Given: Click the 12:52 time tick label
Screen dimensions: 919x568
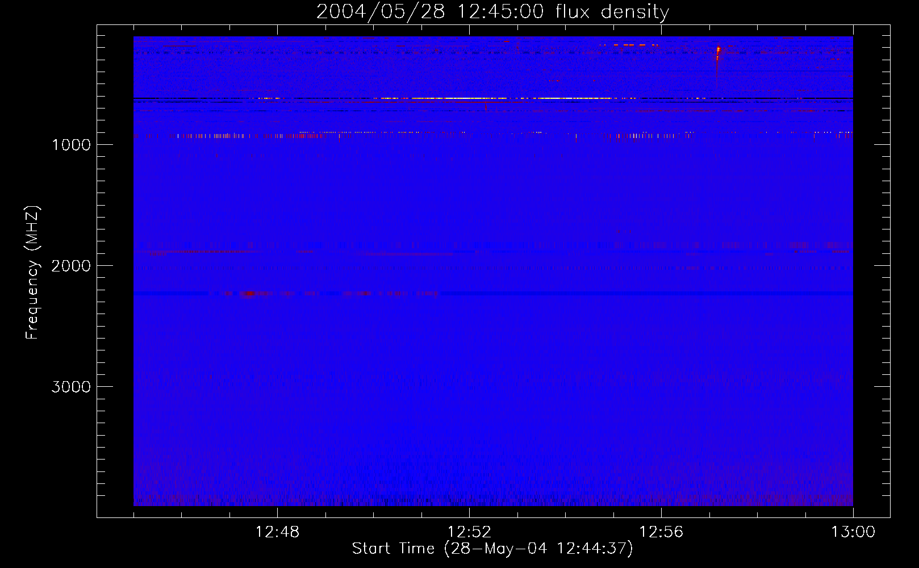Looking at the screenshot, I should [469, 532].
